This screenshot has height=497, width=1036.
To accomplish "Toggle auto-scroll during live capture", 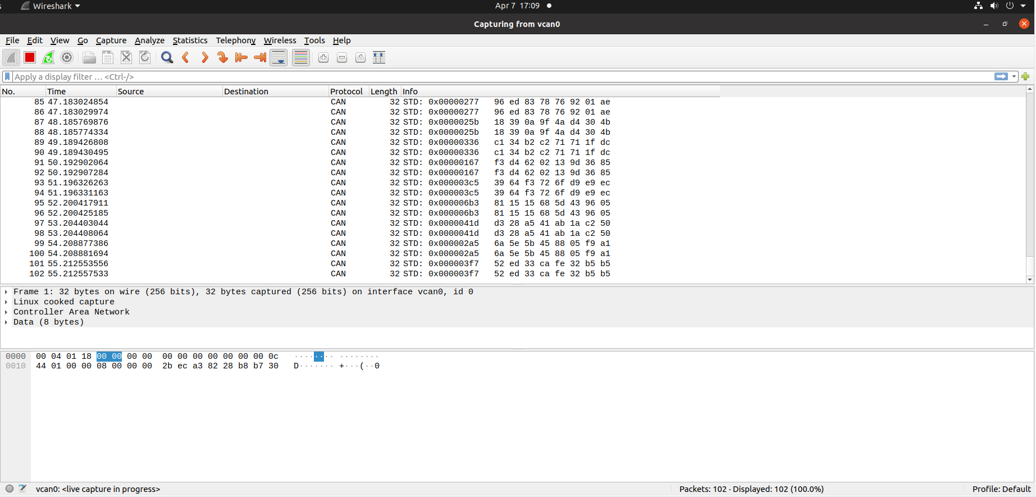I will click(x=279, y=57).
